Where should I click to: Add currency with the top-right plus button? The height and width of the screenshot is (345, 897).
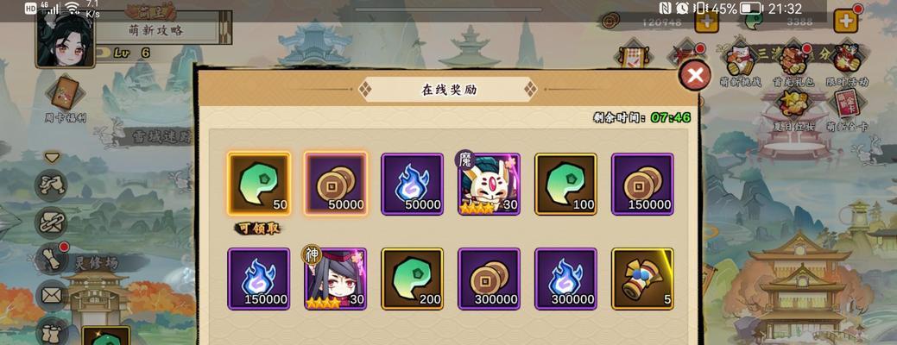coord(845,22)
